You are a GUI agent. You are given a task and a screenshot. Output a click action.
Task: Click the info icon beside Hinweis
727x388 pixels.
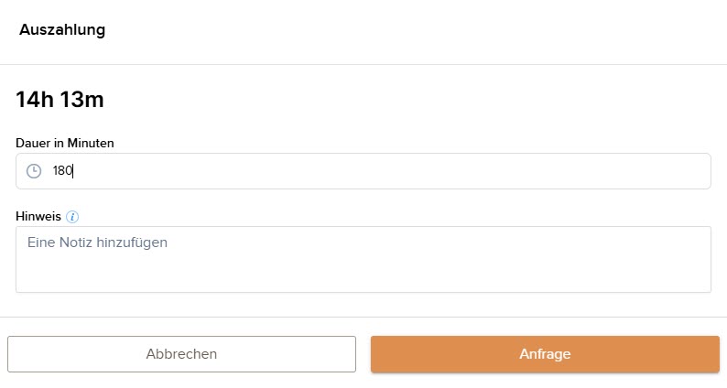(72, 217)
